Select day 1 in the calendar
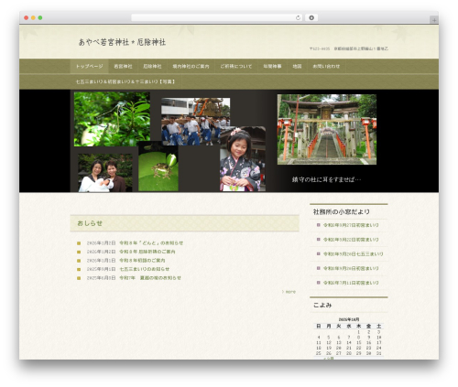The height and width of the screenshot is (387, 458). [x=359, y=332]
